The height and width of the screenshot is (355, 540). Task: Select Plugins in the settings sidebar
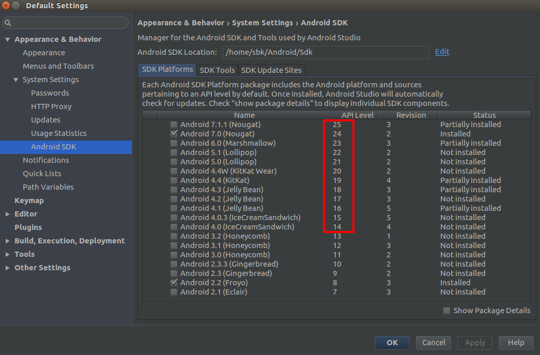[28, 227]
